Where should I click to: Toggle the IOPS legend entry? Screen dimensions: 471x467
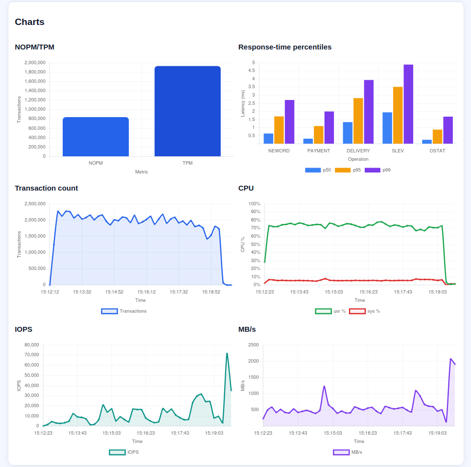coord(124,452)
